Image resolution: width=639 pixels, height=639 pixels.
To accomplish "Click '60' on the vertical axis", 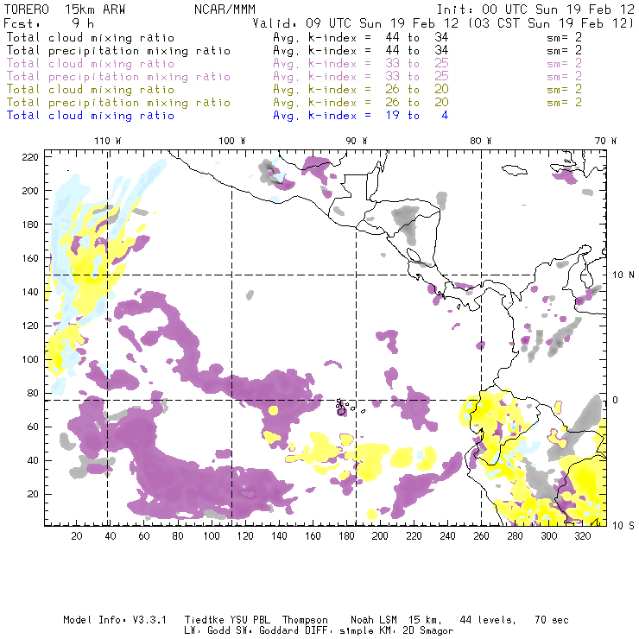I will [33, 427].
